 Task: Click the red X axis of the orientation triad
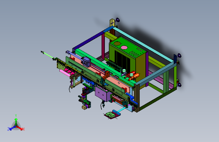20,128
